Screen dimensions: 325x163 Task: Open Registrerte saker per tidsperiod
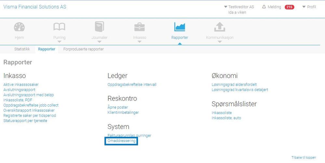pyautogui.click(x=30, y=115)
